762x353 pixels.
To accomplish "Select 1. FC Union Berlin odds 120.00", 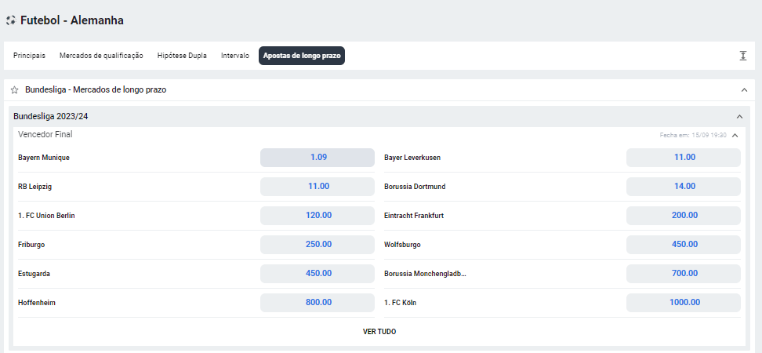I will pos(317,216).
